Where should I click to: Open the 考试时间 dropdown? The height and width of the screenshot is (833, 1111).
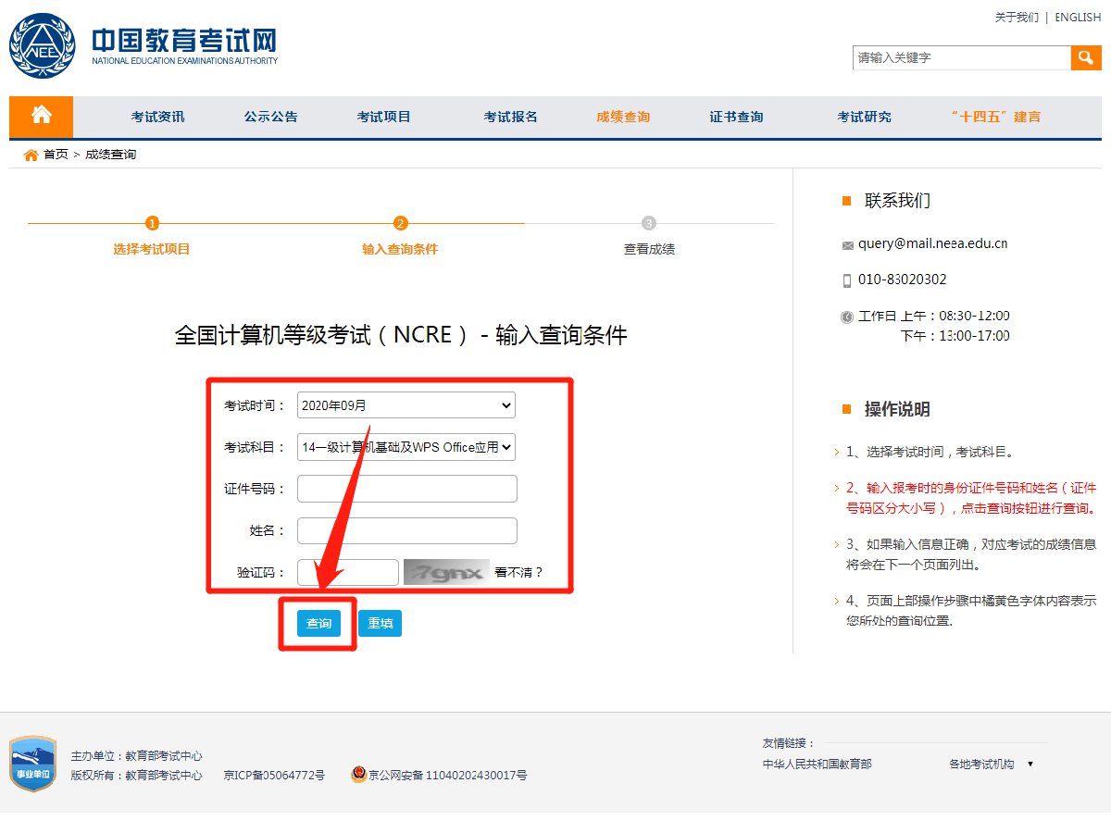(406, 405)
